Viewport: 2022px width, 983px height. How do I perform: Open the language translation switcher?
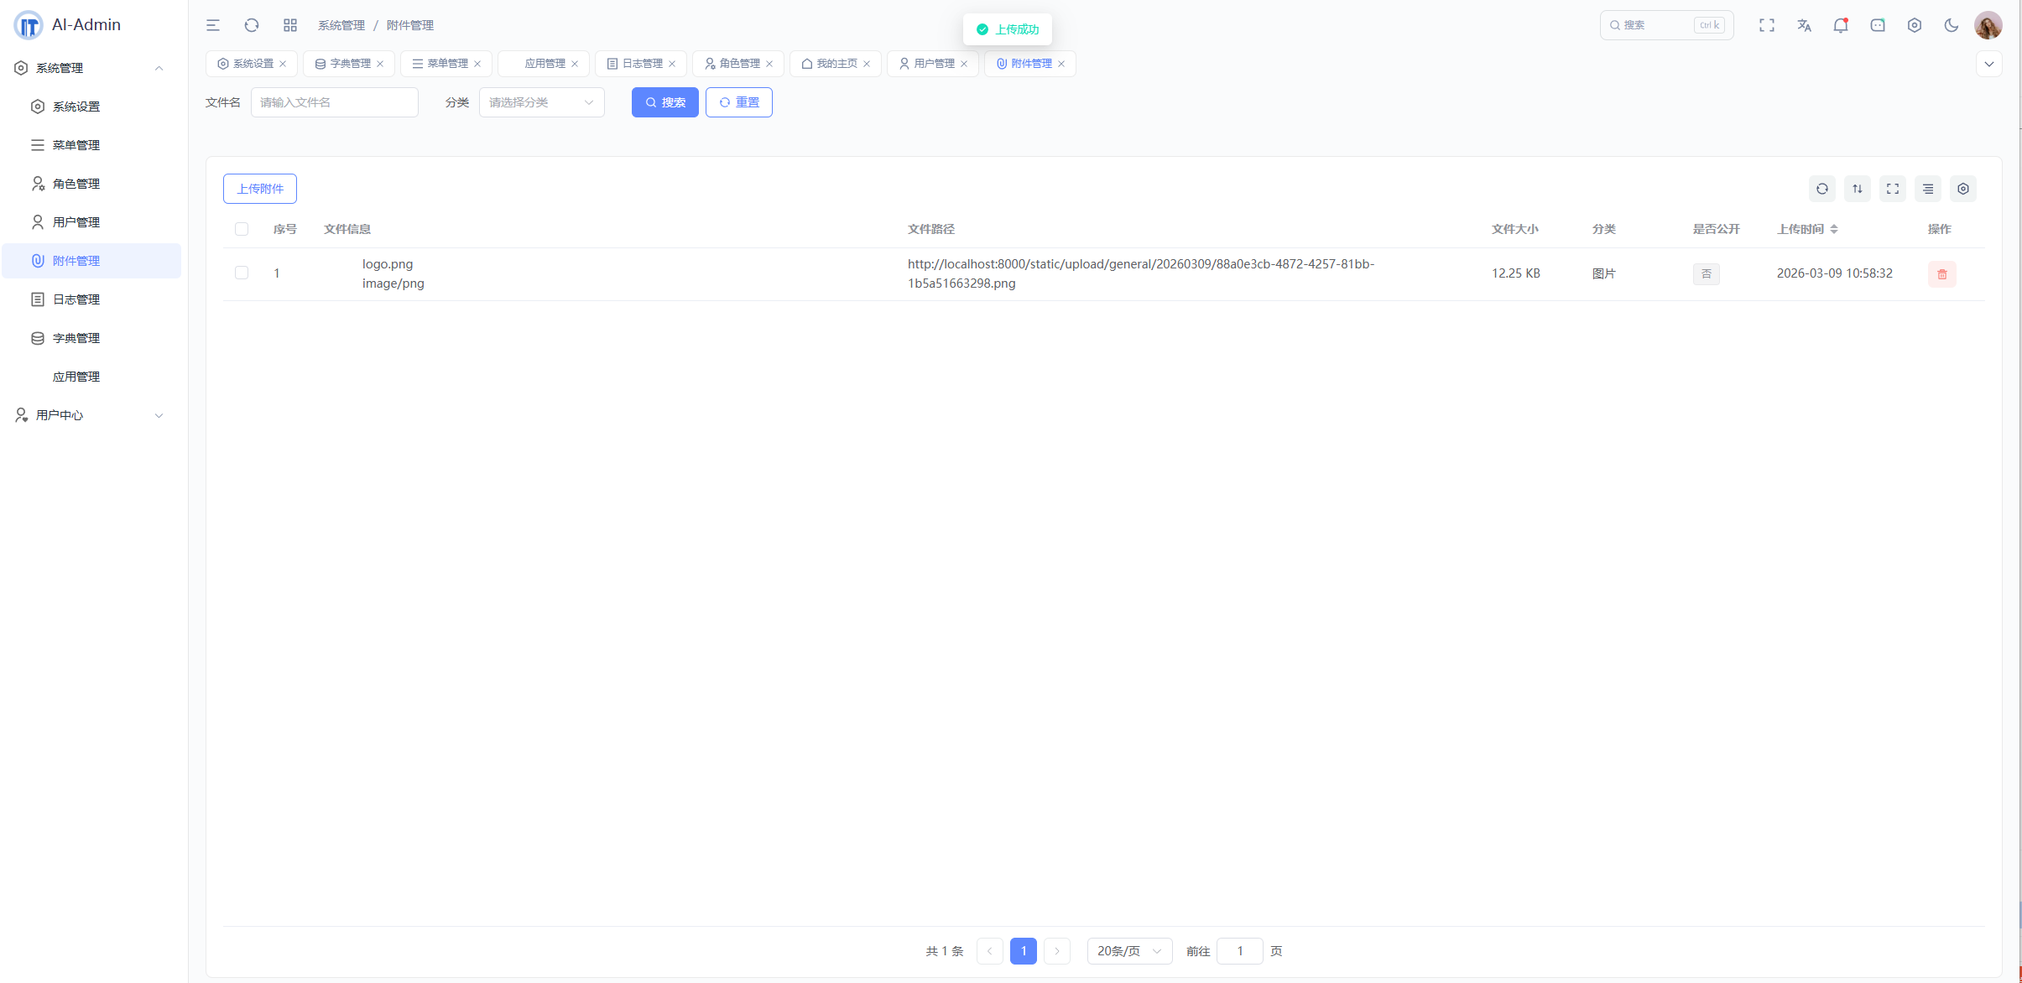tap(1804, 25)
